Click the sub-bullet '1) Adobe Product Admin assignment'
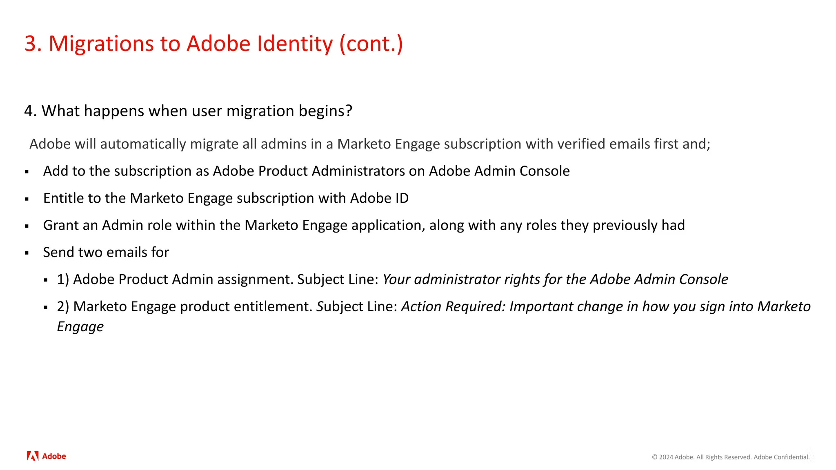Image resolution: width=836 pixels, height=470 pixels. (393, 279)
